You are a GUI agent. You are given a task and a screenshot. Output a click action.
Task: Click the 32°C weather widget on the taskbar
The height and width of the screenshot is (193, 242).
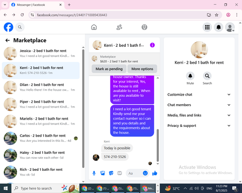172,188
